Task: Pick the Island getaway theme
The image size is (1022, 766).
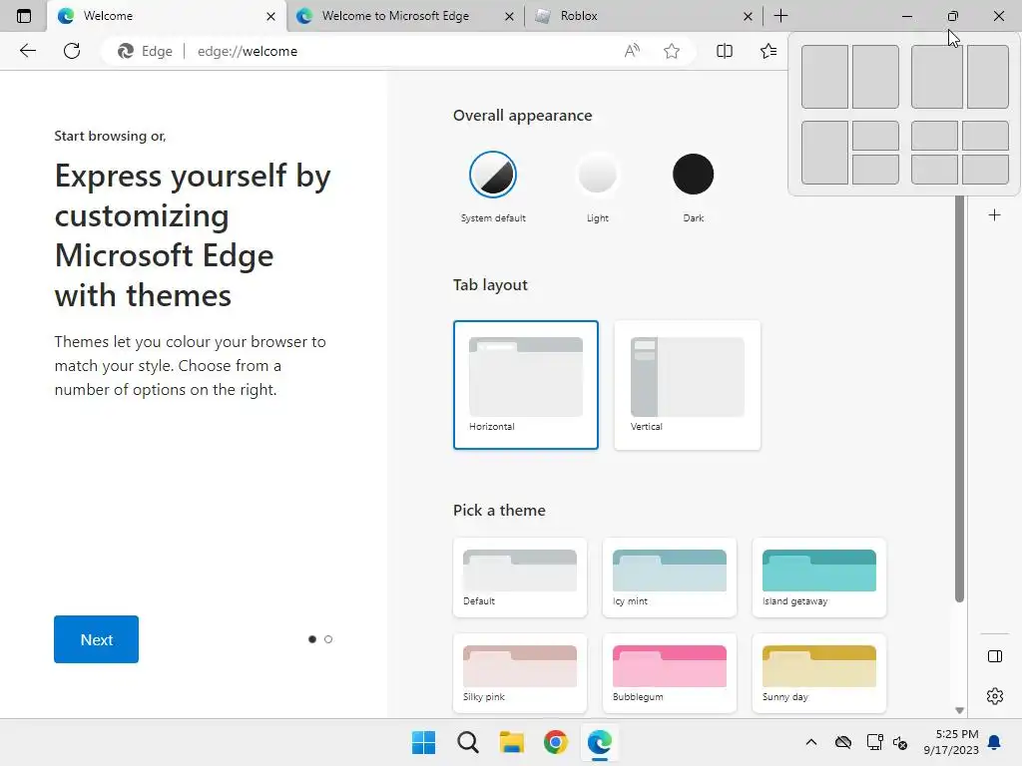Action: (x=819, y=577)
